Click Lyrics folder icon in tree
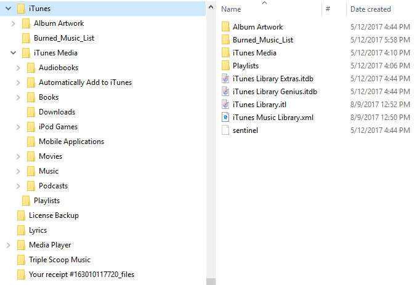420x285 pixels. click(x=21, y=230)
